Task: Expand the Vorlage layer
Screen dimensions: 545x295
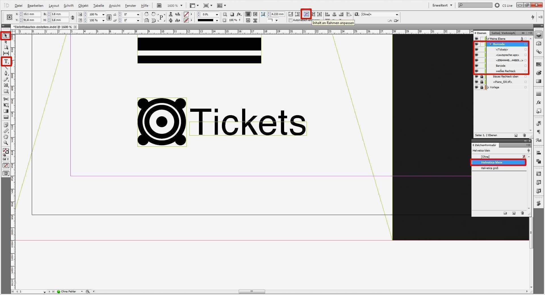Action: click(x=487, y=87)
